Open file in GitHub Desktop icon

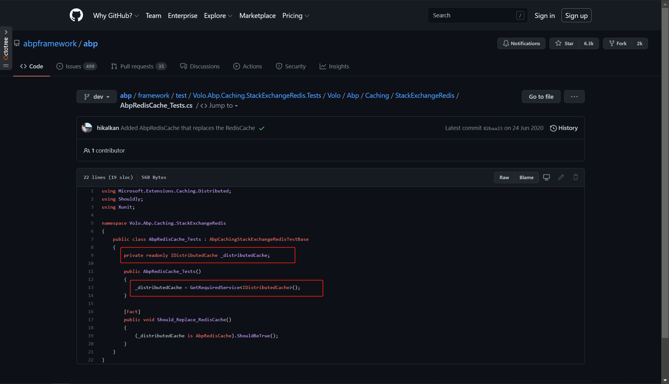546,177
